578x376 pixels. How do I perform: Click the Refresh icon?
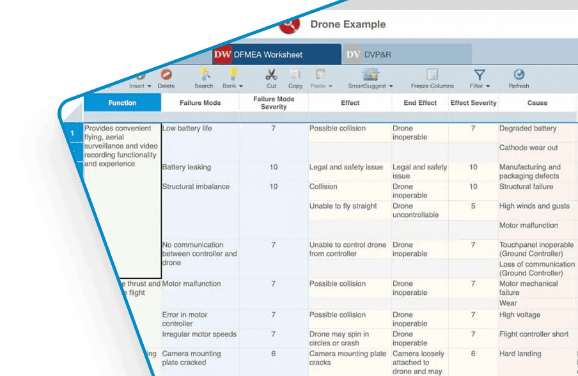pyautogui.click(x=519, y=75)
